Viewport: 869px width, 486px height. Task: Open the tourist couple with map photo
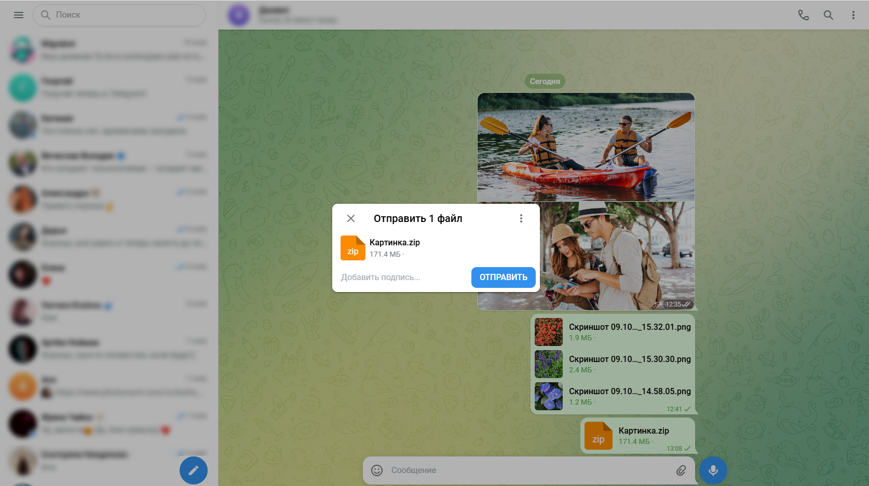point(617,256)
